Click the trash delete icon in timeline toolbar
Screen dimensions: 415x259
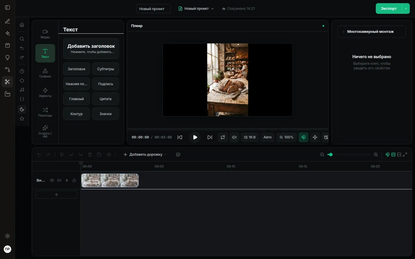(x=90, y=155)
